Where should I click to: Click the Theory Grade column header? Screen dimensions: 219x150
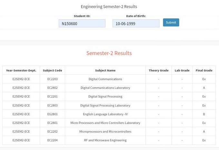[x=158, y=70]
